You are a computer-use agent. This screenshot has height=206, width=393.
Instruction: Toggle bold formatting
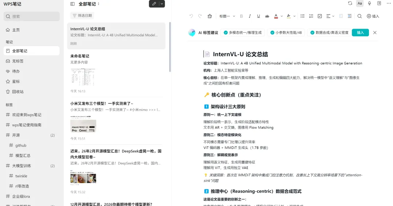pyautogui.click(x=241, y=16)
